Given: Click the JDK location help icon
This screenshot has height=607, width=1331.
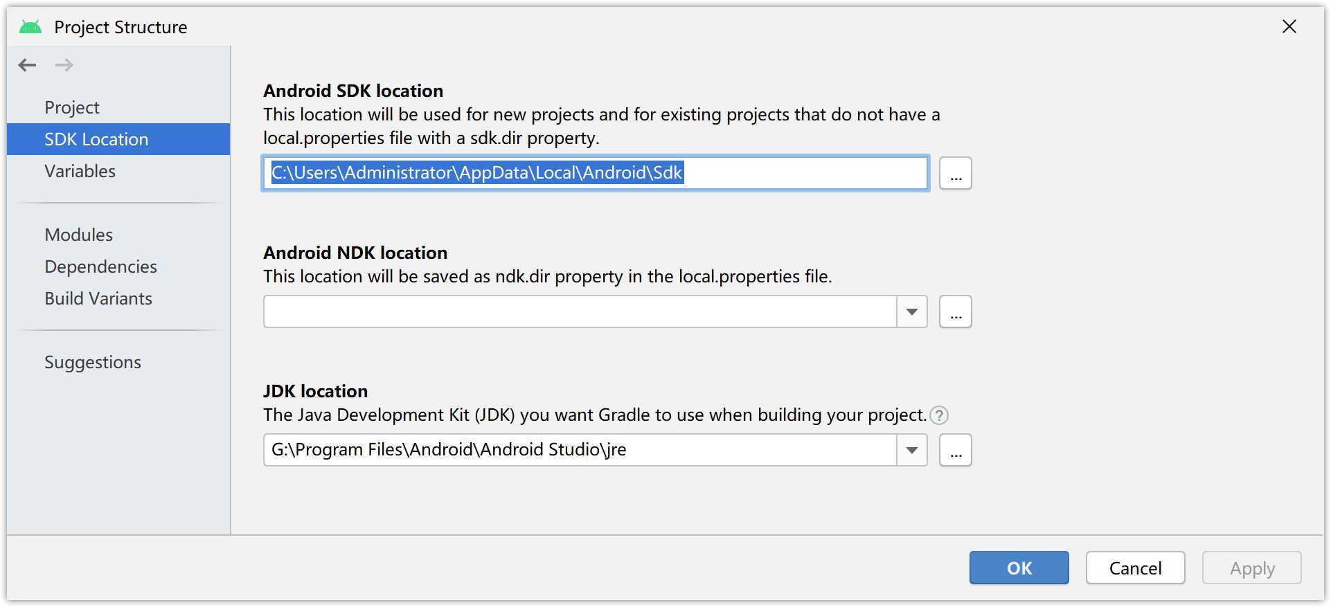Looking at the screenshot, I should tap(939, 415).
